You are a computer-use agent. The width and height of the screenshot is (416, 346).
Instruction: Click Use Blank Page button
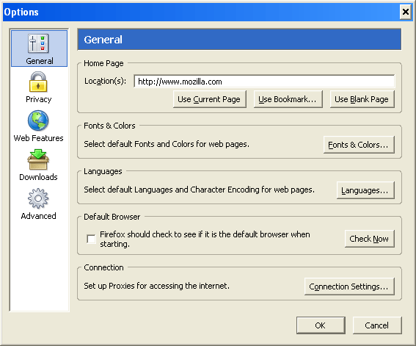click(x=362, y=99)
